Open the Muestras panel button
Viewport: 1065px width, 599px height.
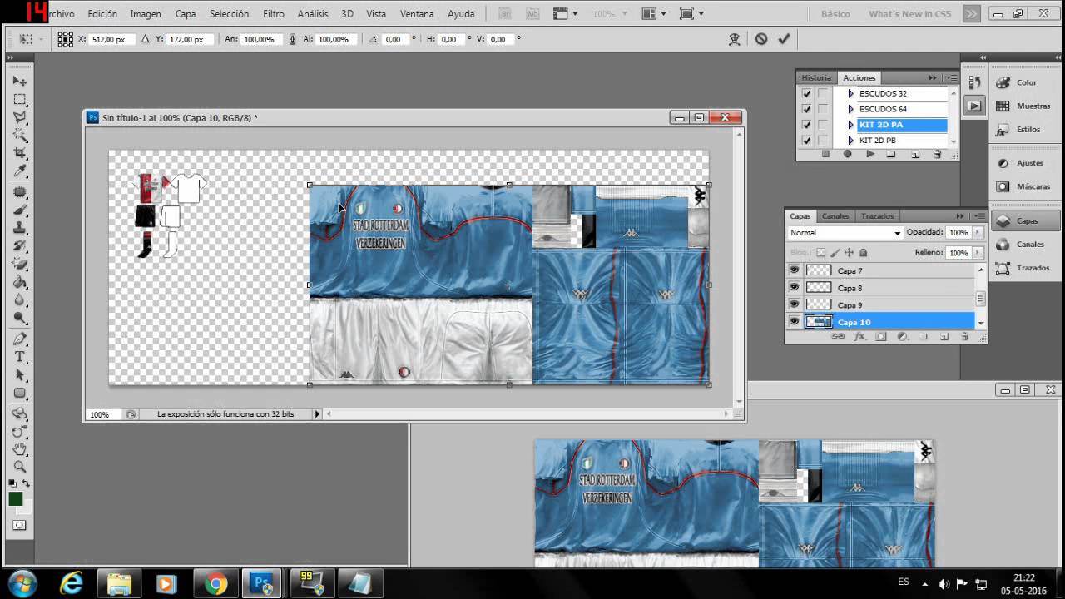[1025, 106]
